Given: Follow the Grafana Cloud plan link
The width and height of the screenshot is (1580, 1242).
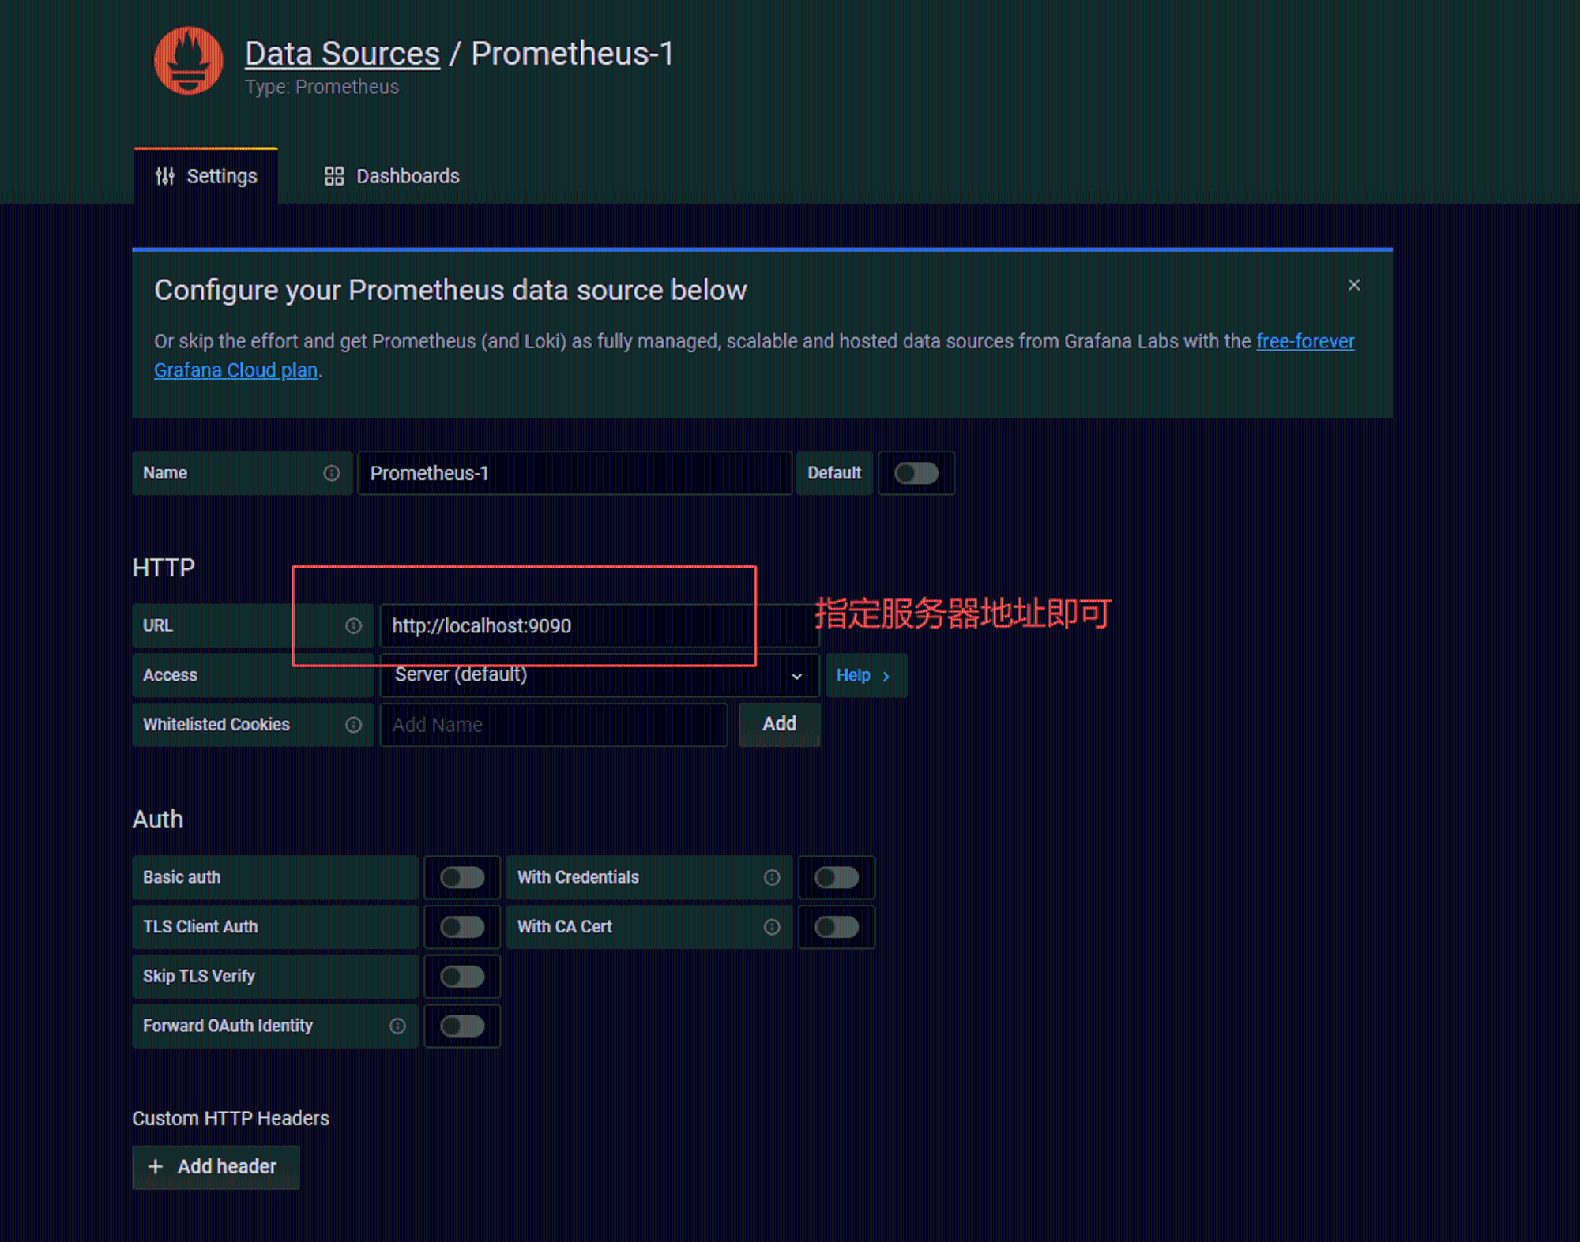Looking at the screenshot, I should point(235,370).
